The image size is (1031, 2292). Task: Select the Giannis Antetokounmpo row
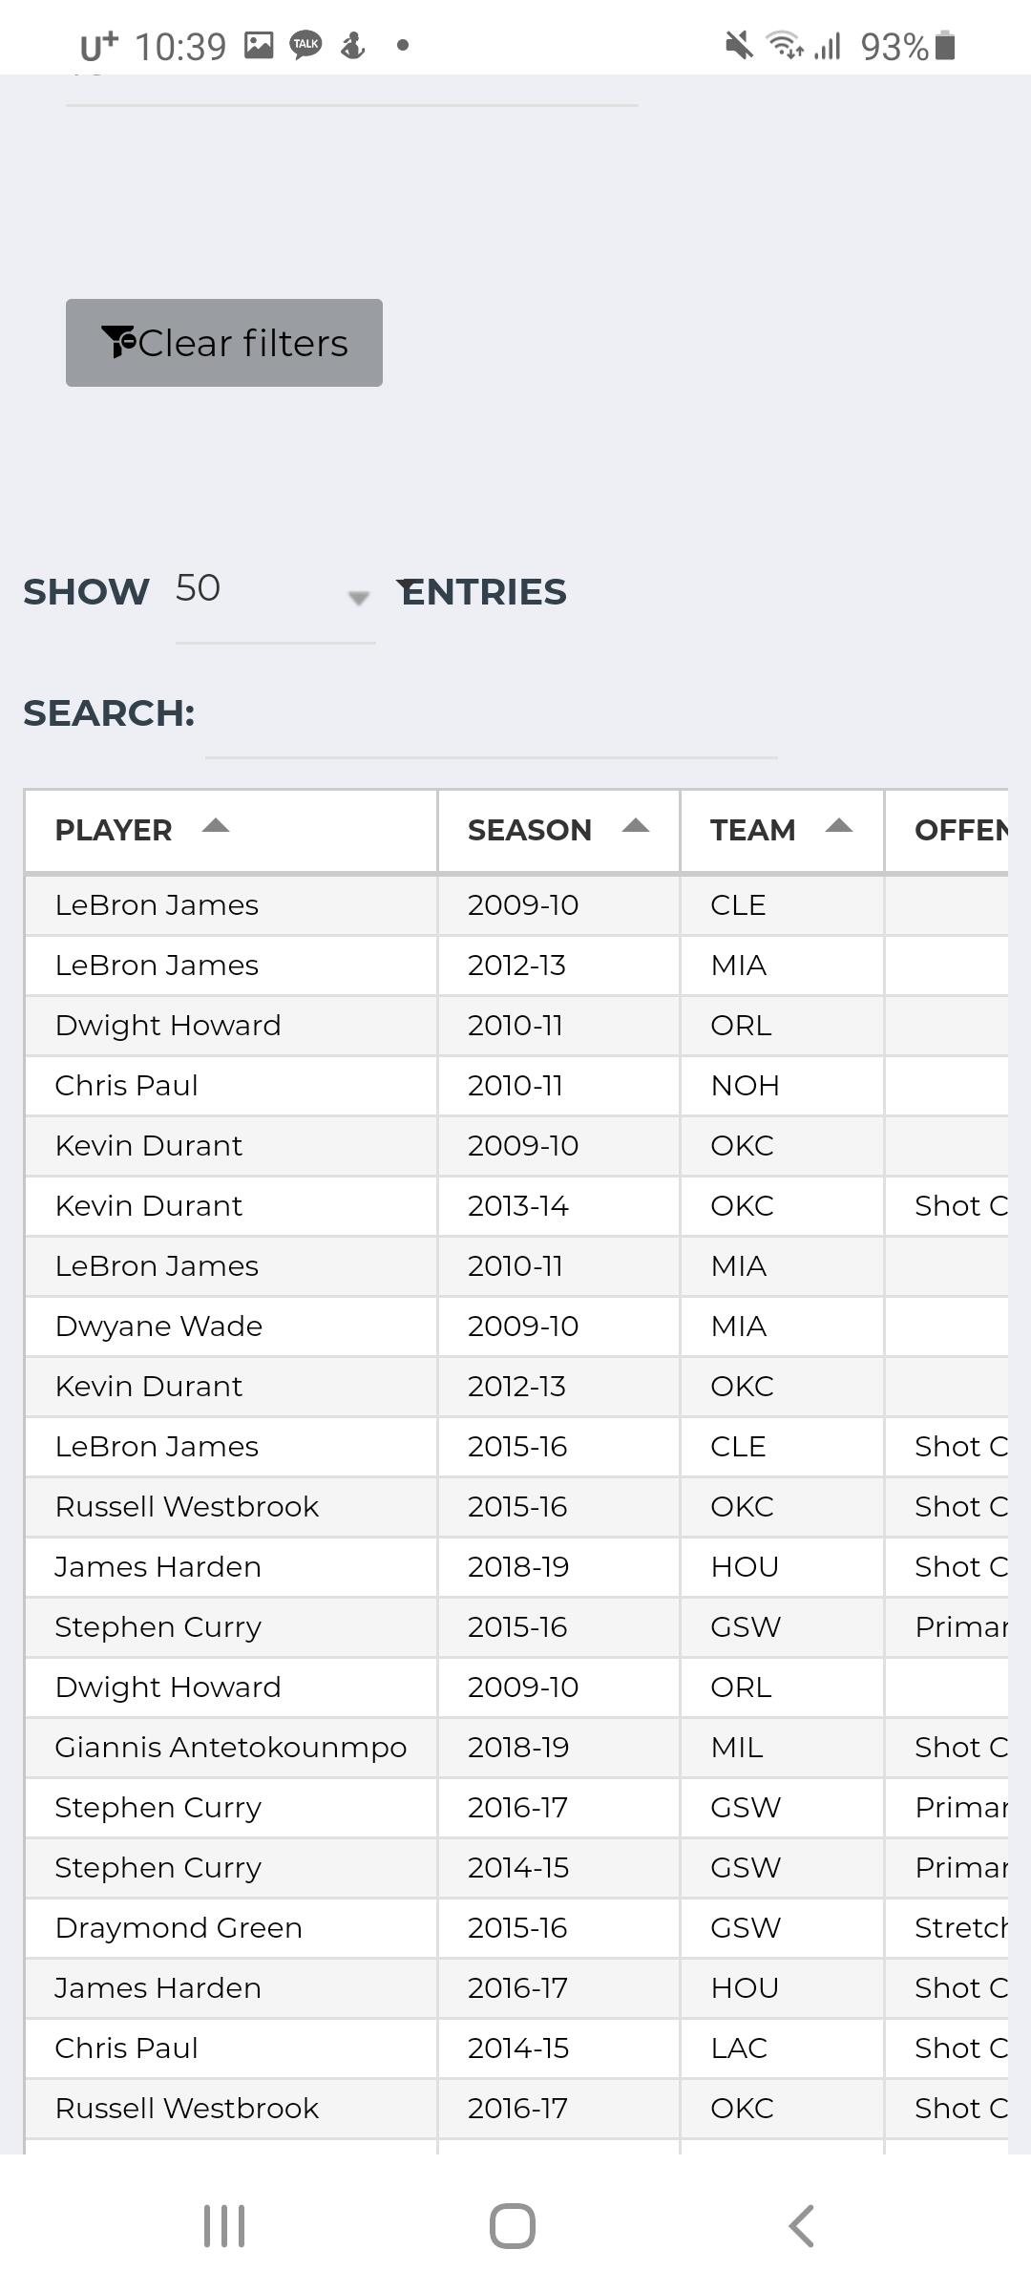coord(230,1747)
